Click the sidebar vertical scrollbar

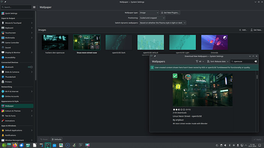click(36, 45)
